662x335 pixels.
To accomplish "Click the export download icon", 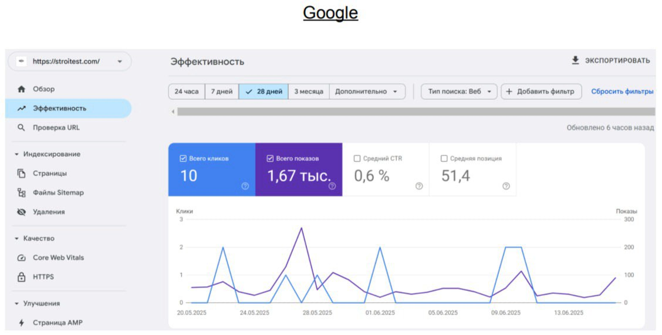I will pyautogui.click(x=575, y=61).
